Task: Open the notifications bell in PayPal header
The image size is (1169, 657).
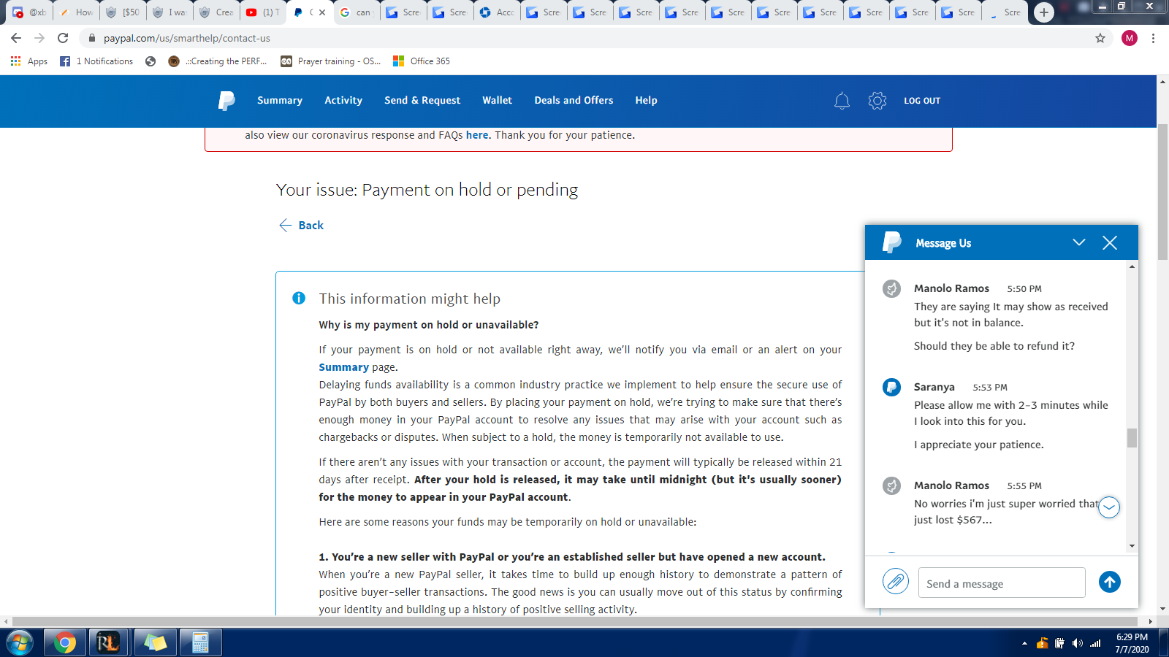Action: tap(842, 101)
